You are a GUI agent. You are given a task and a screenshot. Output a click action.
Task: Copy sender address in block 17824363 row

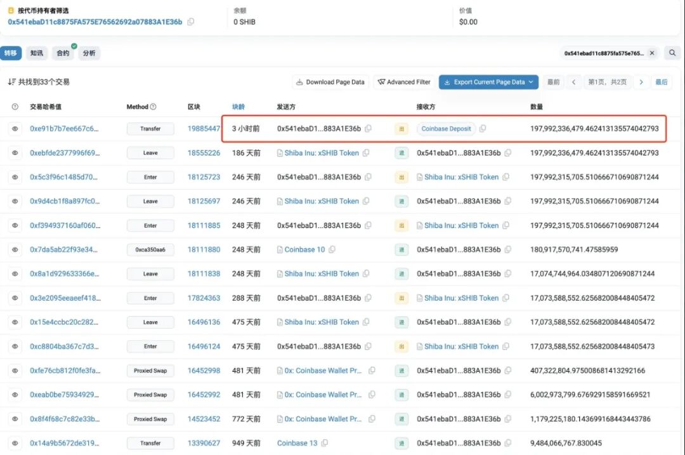click(x=369, y=298)
